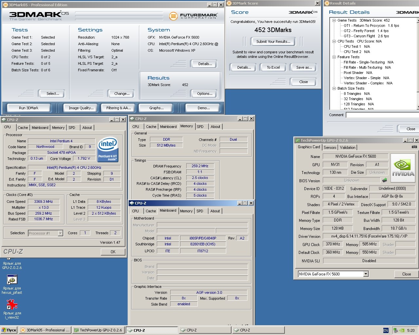Open the Windows Start button
This screenshot has height=335, width=419.
(9, 330)
